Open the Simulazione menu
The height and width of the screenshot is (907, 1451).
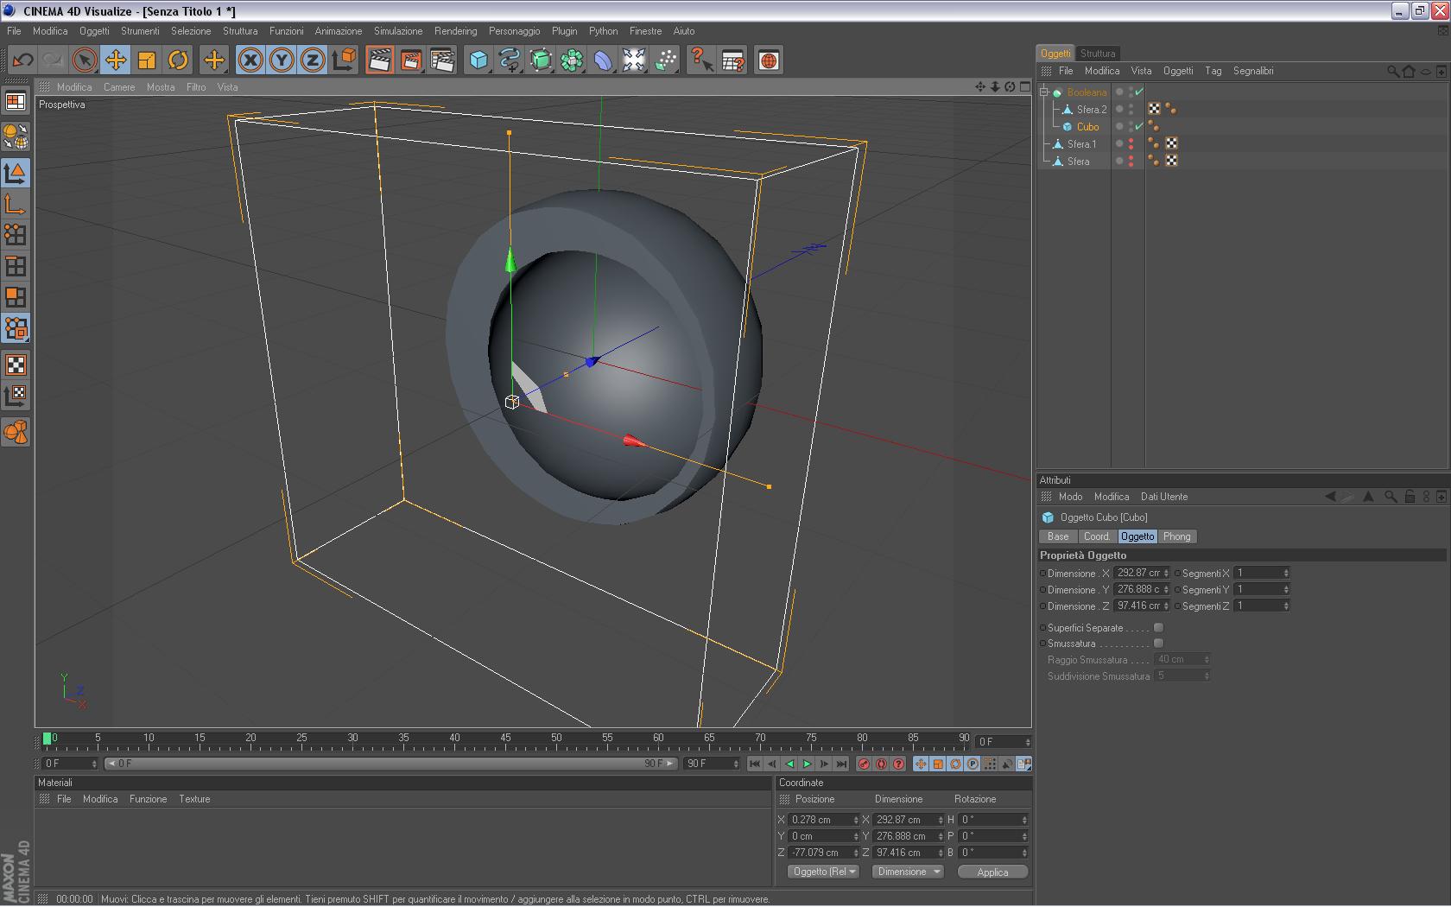click(397, 31)
